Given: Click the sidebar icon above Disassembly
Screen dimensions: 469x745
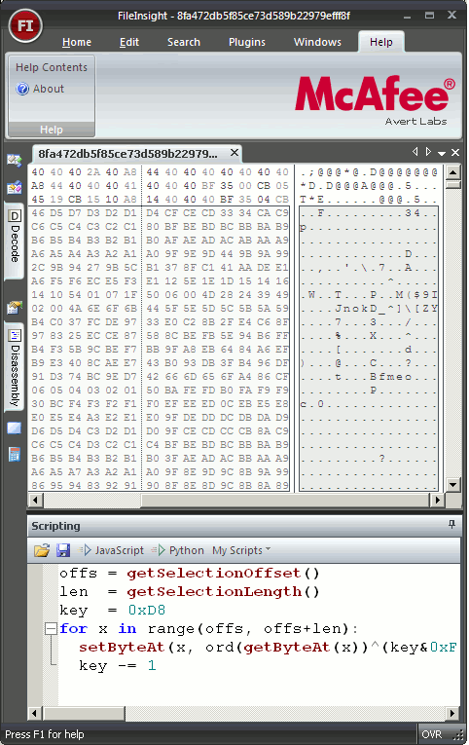Looking at the screenshot, I should (15, 308).
